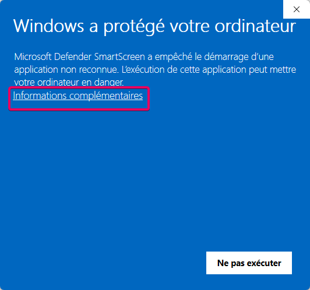Click the white Ne pas exécuter button
Screen dimensions: 310x290
point(249,263)
